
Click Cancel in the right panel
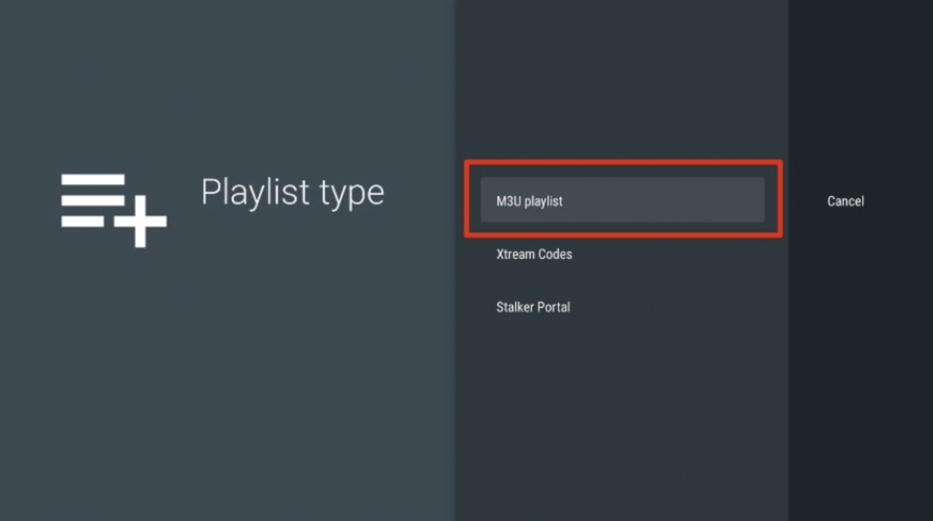tap(845, 201)
